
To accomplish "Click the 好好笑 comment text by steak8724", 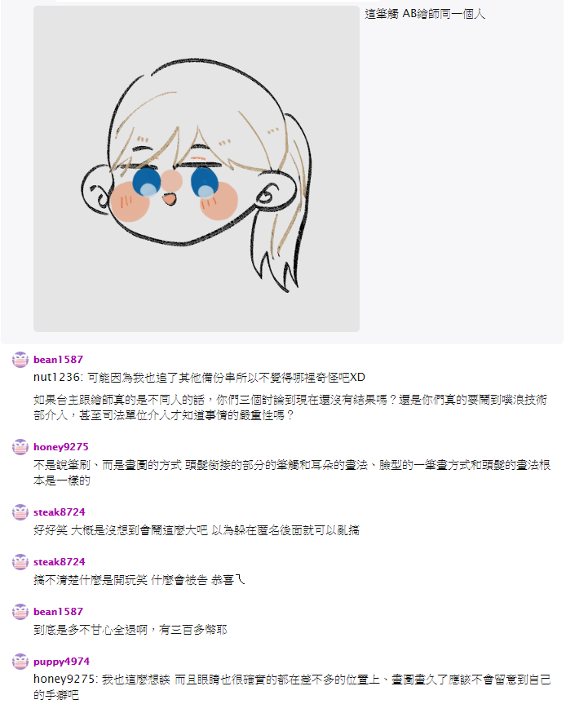I will pyautogui.click(x=197, y=530).
